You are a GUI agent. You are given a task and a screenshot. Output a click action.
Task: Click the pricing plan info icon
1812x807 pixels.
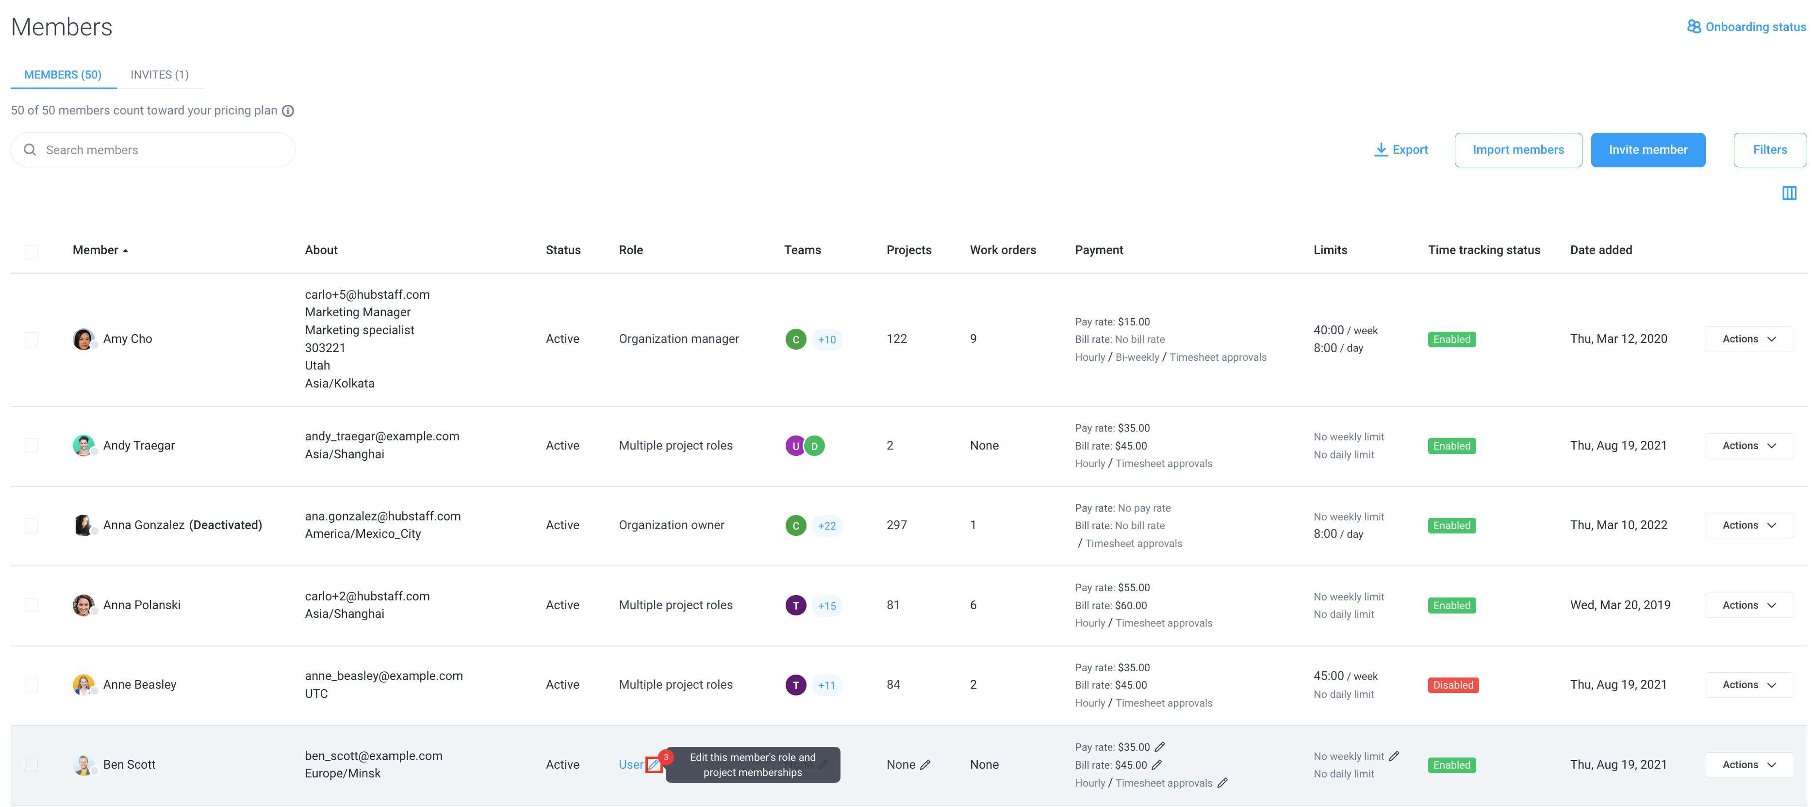pyautogui.click(x=288, y=111)
